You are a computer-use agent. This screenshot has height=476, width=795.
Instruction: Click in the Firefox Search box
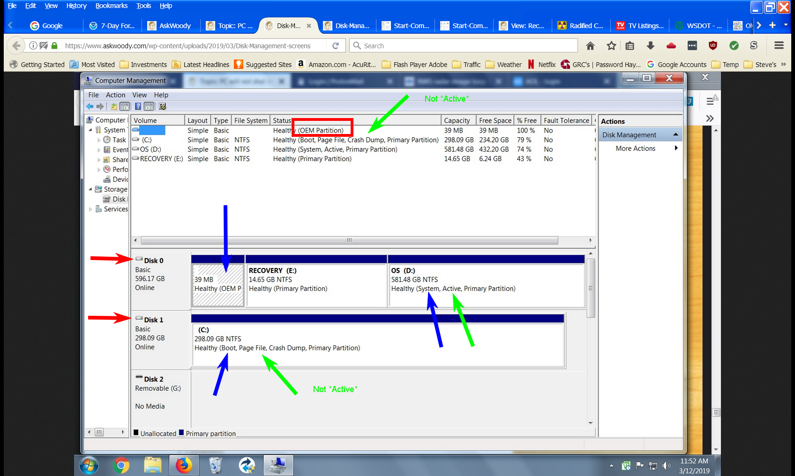click(x=464, y=45)
